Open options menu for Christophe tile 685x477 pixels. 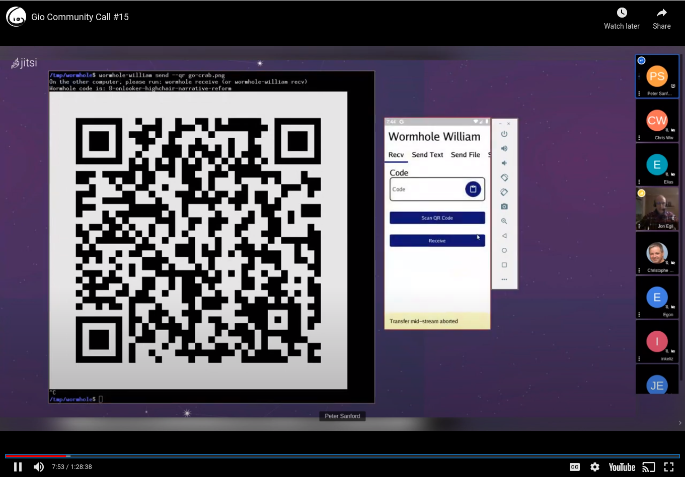(x=639, y=270)
